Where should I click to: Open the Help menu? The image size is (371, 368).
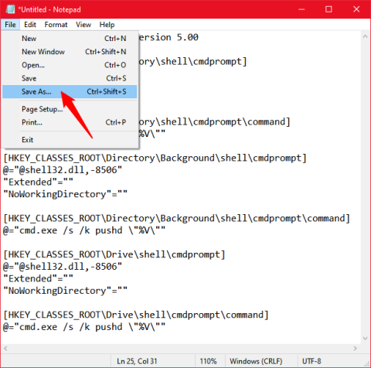click(x=107, y=25)
